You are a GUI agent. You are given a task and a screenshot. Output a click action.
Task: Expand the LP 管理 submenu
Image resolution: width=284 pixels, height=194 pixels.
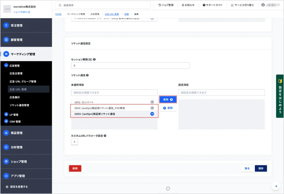pyautogui.click(x=6, y=114)
